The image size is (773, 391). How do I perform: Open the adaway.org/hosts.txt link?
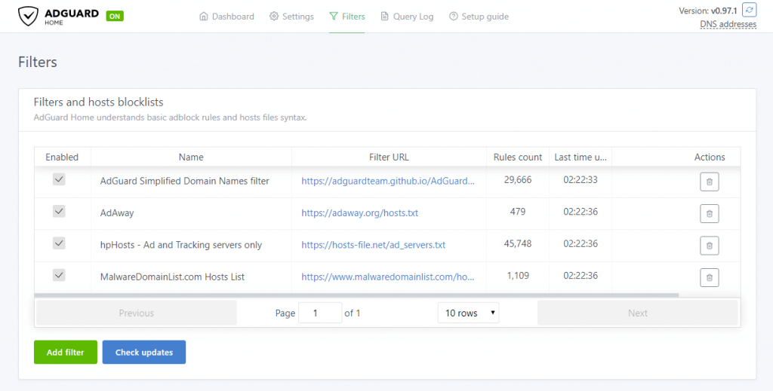(x=360, y=213)
